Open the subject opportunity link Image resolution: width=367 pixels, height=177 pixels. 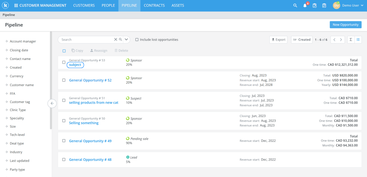coord(75,65)
